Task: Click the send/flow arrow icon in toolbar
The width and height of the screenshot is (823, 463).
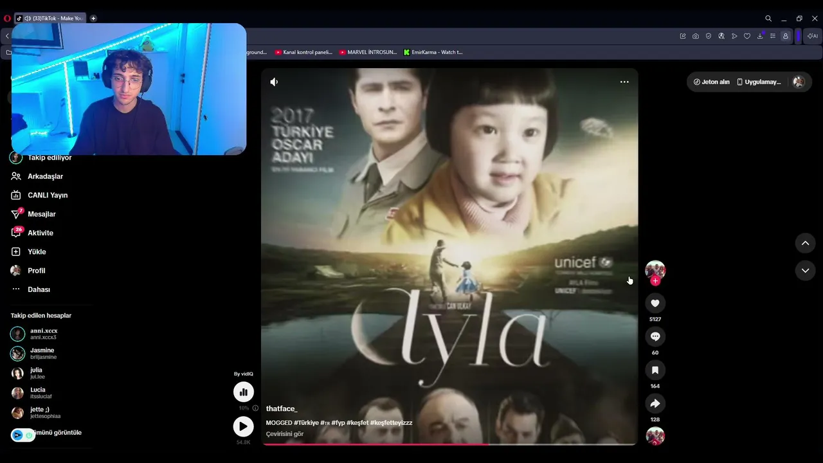Action: [734, 36]
